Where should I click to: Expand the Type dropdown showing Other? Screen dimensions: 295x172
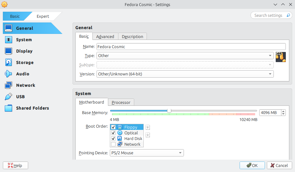pyautogui.click(x=185, y=56)
